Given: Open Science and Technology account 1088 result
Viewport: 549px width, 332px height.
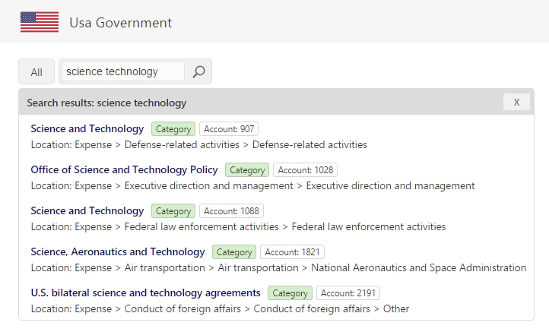Looking at the screenshot, I should coord(87,210).
